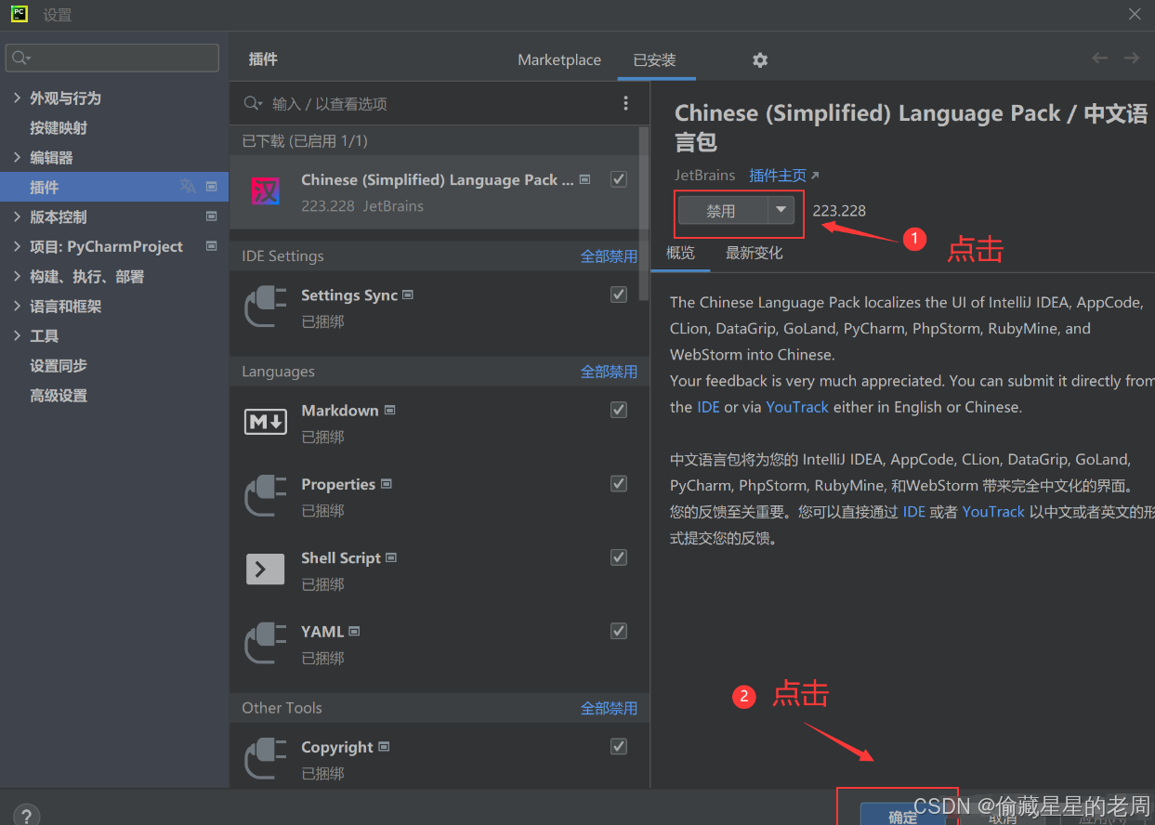The height and width of the screenshot is (825, 1155).
Task: Open the dropdown arrow beside 禁用 button
Action: click(781, 210)
